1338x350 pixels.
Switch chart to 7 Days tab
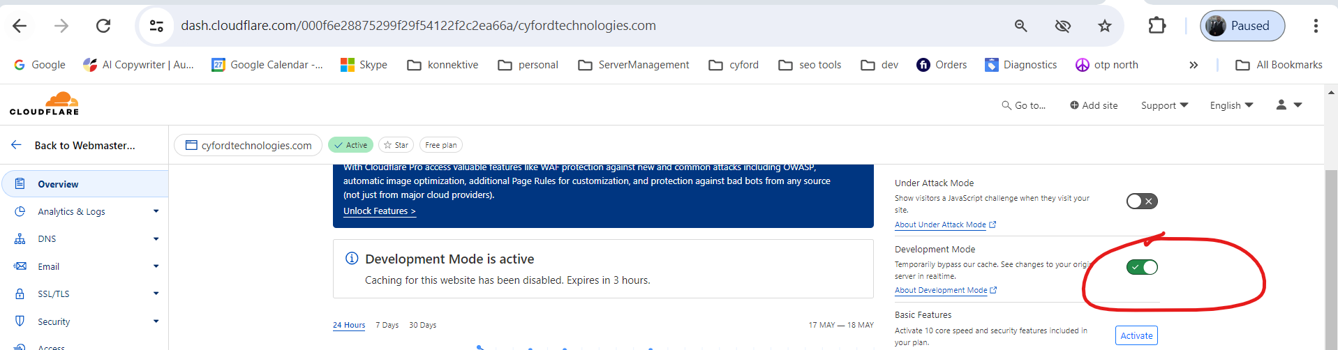pos(387,325)
